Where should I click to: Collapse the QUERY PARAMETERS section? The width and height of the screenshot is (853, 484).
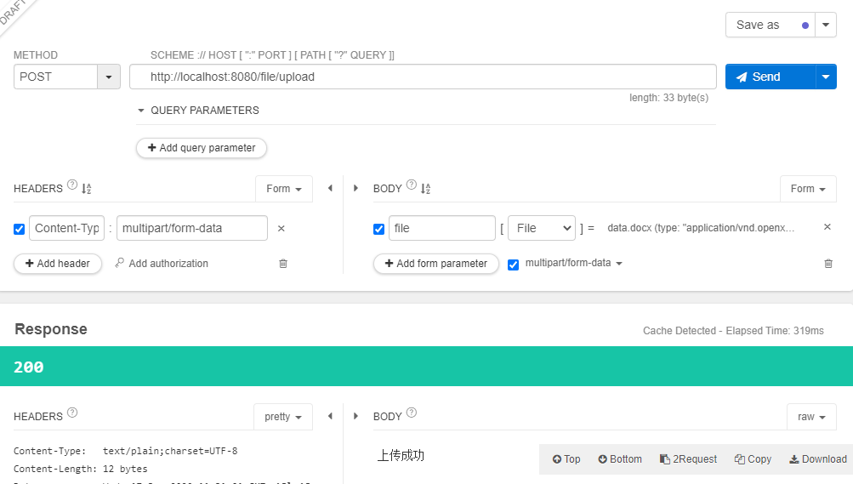141,111
